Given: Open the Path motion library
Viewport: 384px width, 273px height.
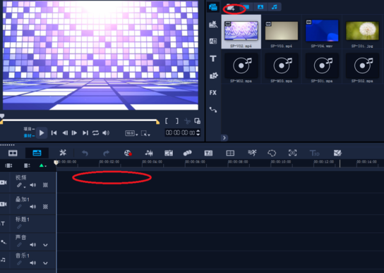Looking at the screenshot, I should click(213, 110).
